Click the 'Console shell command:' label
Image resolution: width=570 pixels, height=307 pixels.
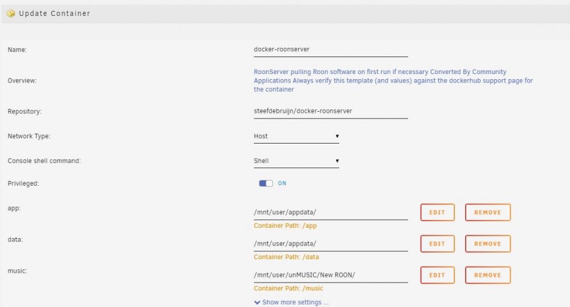point(44,161)
